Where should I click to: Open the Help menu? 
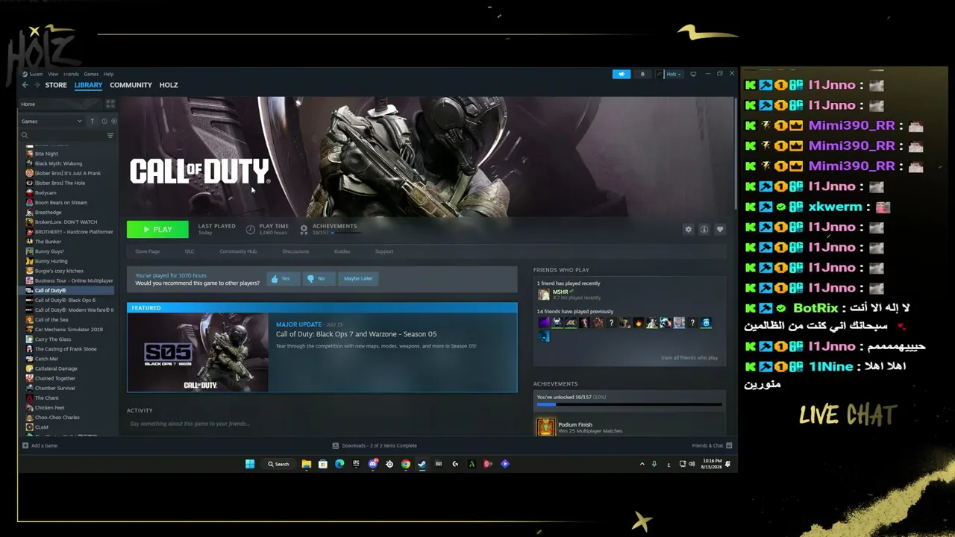click(x=108, y=74)
